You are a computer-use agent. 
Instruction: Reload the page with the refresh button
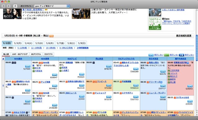(15, 6)
